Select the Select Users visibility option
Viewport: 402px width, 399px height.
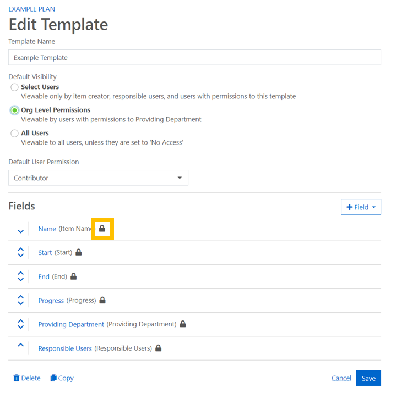[15, 87]
